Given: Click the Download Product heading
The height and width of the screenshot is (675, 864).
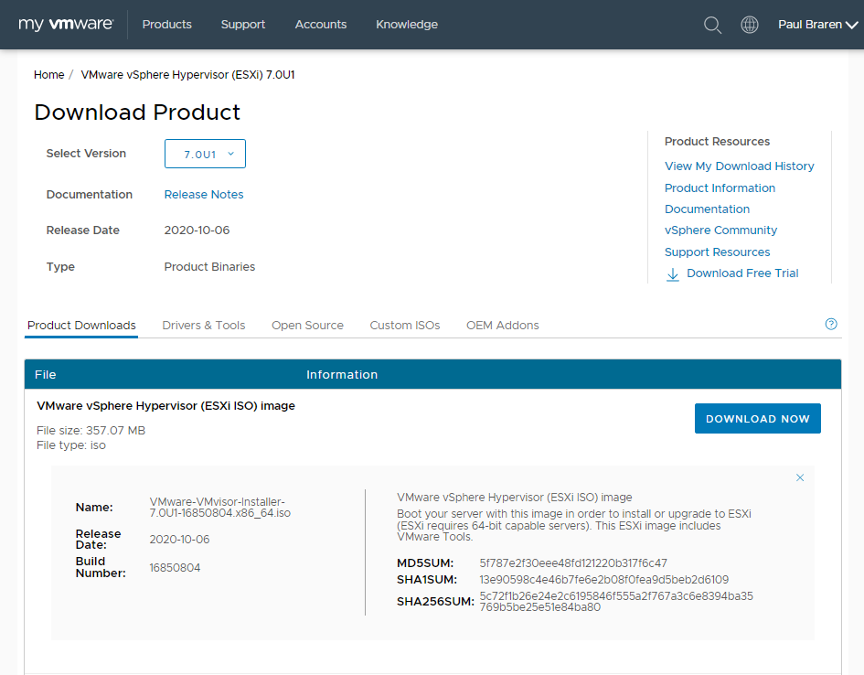Looking at the screenshot, I should (x=137, y=112).
